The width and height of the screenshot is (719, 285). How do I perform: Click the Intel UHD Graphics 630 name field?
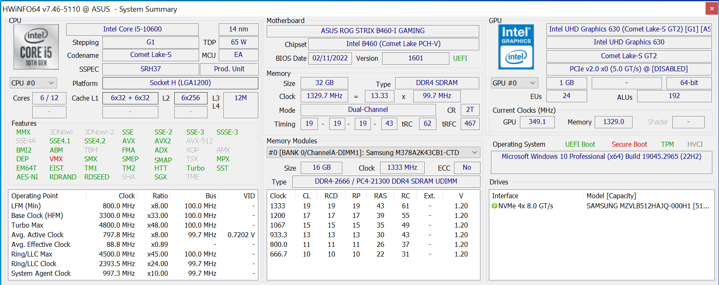[629, 42]
